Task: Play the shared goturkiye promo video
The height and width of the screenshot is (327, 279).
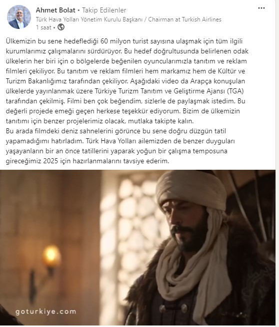Action: 137,248
